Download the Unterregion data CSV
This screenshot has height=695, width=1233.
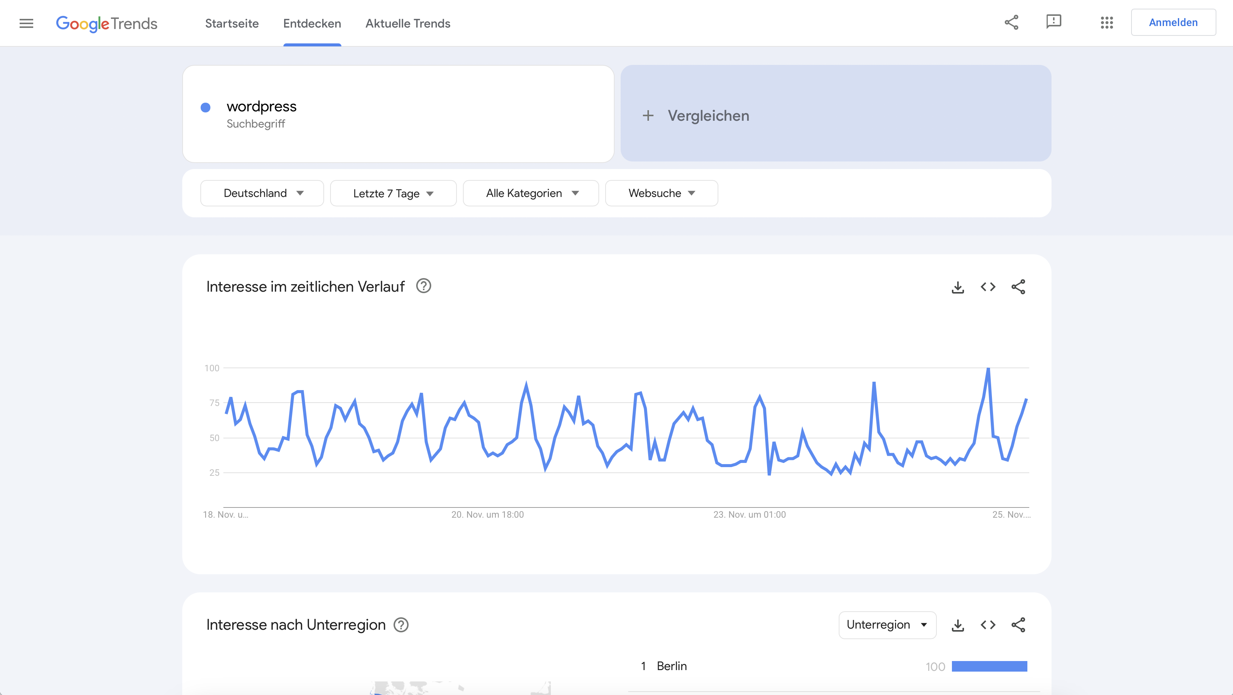(958, 625)
